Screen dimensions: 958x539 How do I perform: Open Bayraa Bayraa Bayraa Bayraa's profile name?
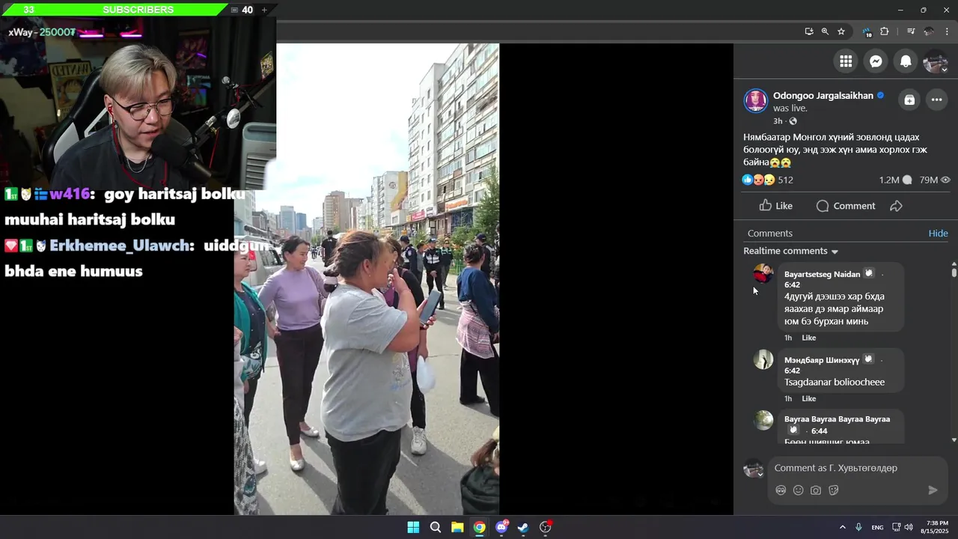coord(837,419)
